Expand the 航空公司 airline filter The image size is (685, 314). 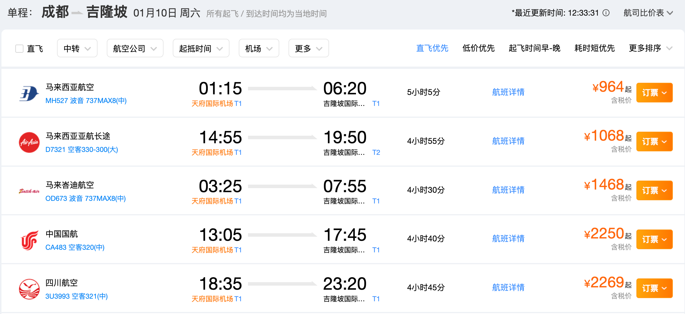(x=135, y=48)
